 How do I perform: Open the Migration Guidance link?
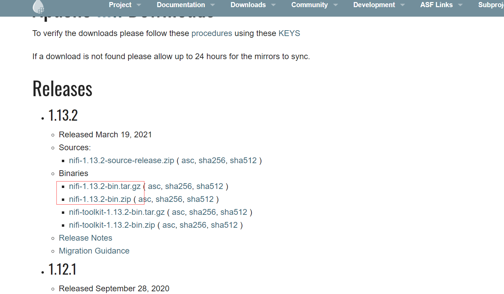[x=94, y=251]
